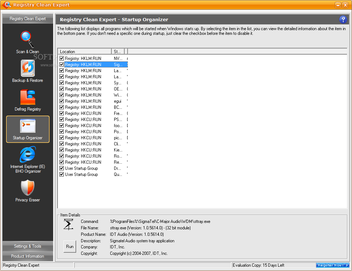Expand the Settings & Tools section
352x271 pixels.
(x=28, y=246)
